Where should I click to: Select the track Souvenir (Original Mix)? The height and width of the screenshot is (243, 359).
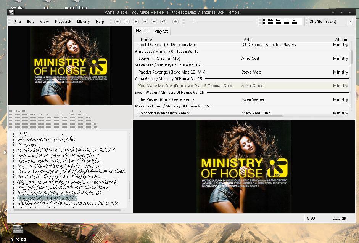click(159, 58)
